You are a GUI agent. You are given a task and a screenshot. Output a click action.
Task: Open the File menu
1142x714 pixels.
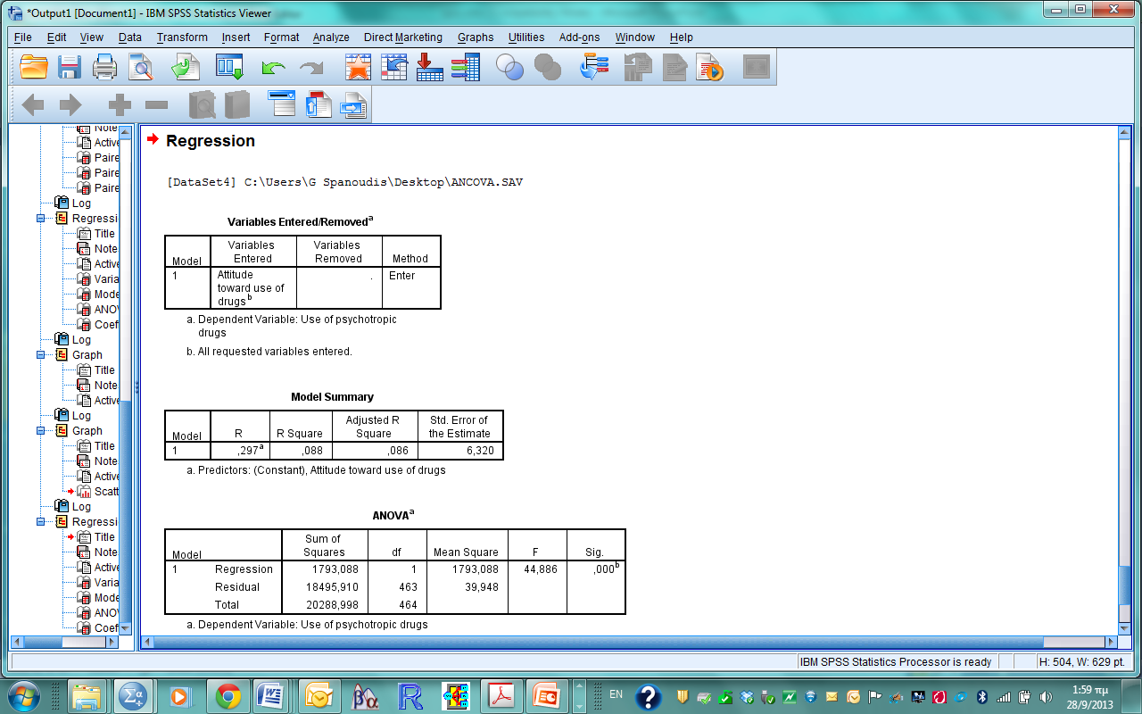coord(23,37)
